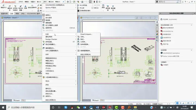
Task: Expand the Sketch Tools (草图工具) submenu
Action: tap(60, 61)
